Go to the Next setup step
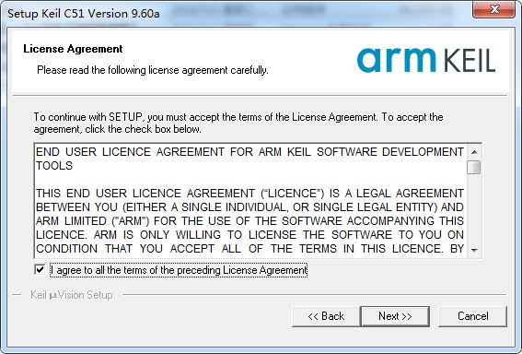Image resolution: width=522 pixels, height=354 pixels. coord(395,316)
